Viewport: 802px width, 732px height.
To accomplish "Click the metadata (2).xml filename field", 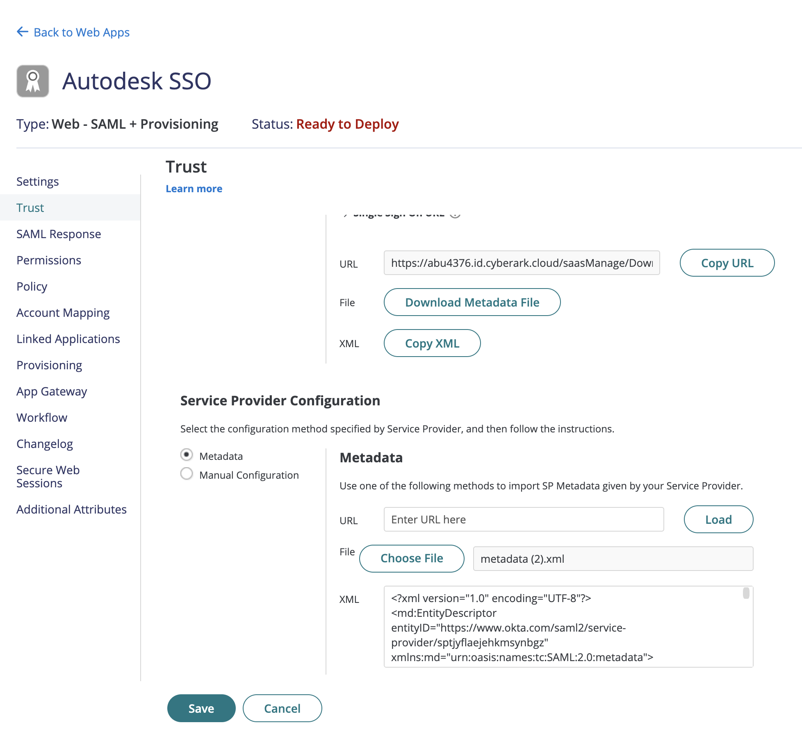I will point(613,559).
